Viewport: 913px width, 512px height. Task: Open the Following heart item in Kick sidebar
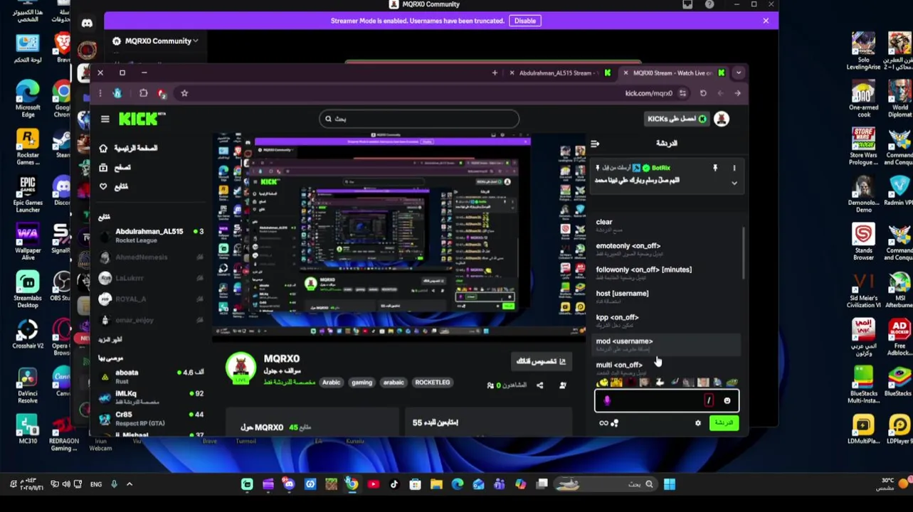114,186
